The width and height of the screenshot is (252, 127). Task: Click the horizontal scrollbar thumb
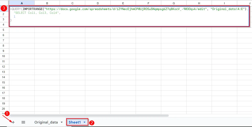click(x=89, y=115)
